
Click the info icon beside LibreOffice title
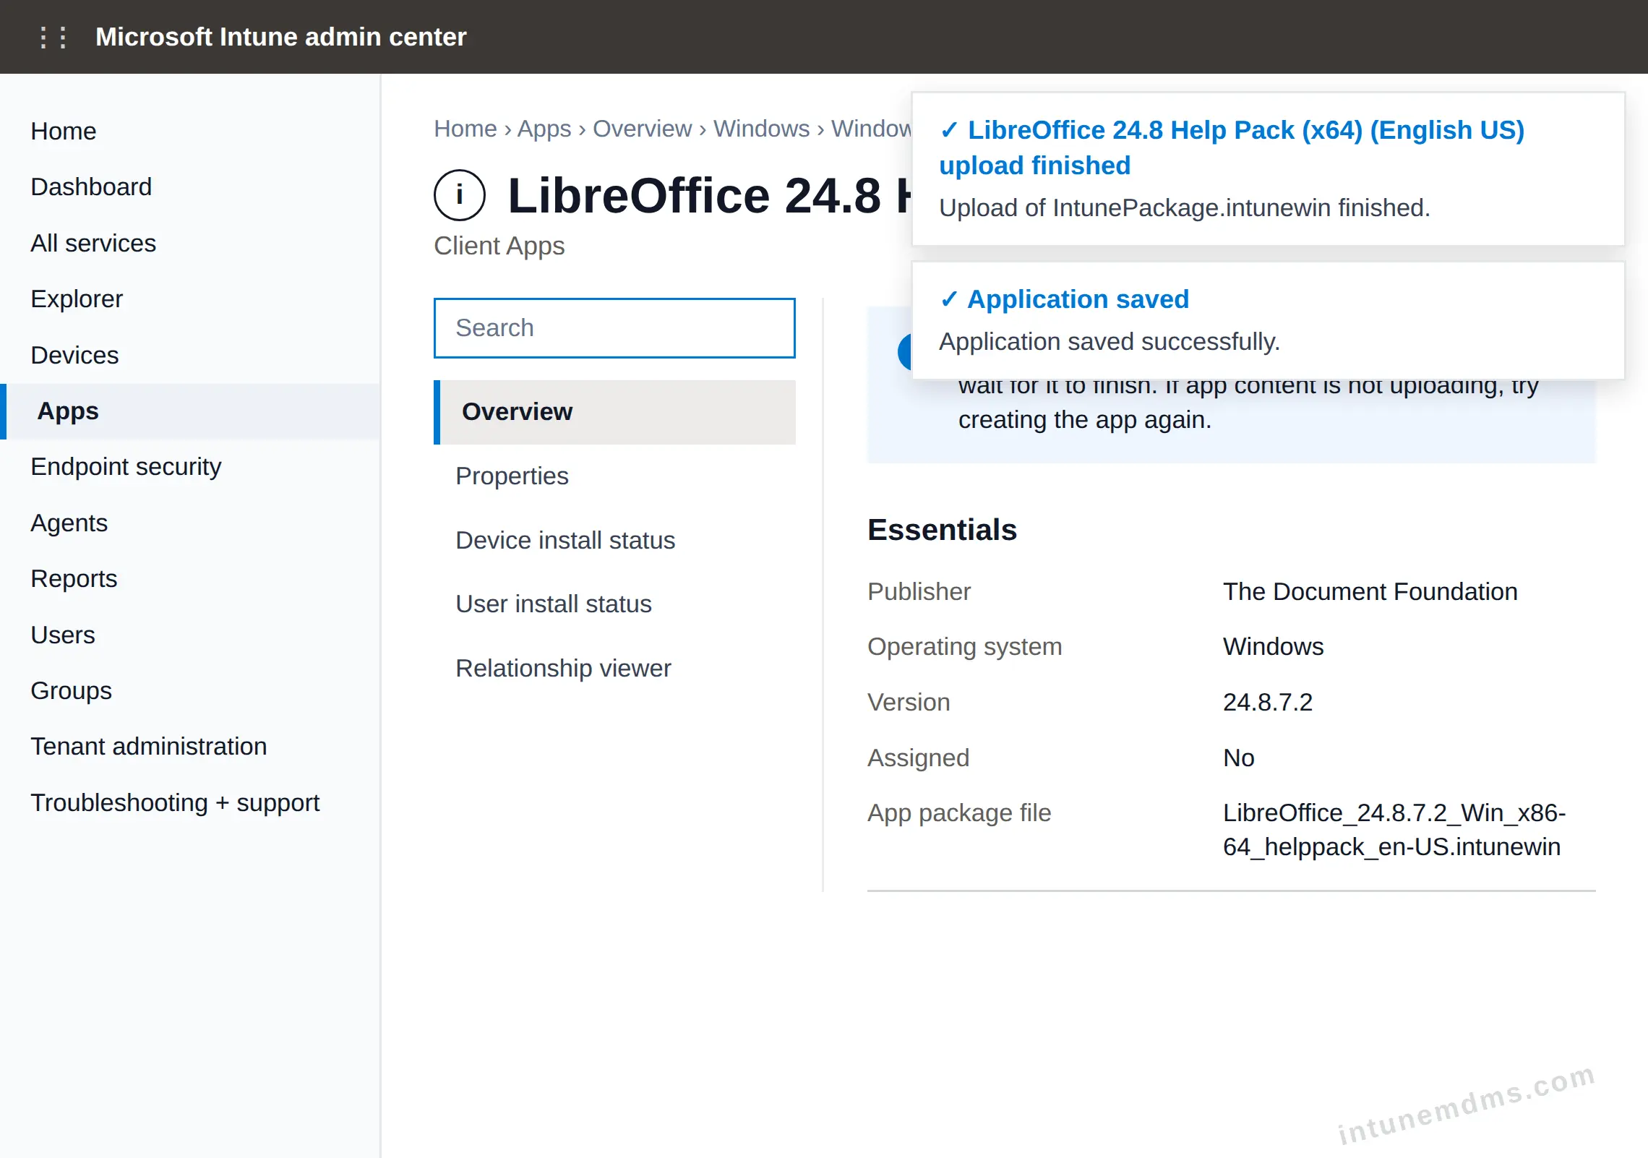click(x=460, y=195)
